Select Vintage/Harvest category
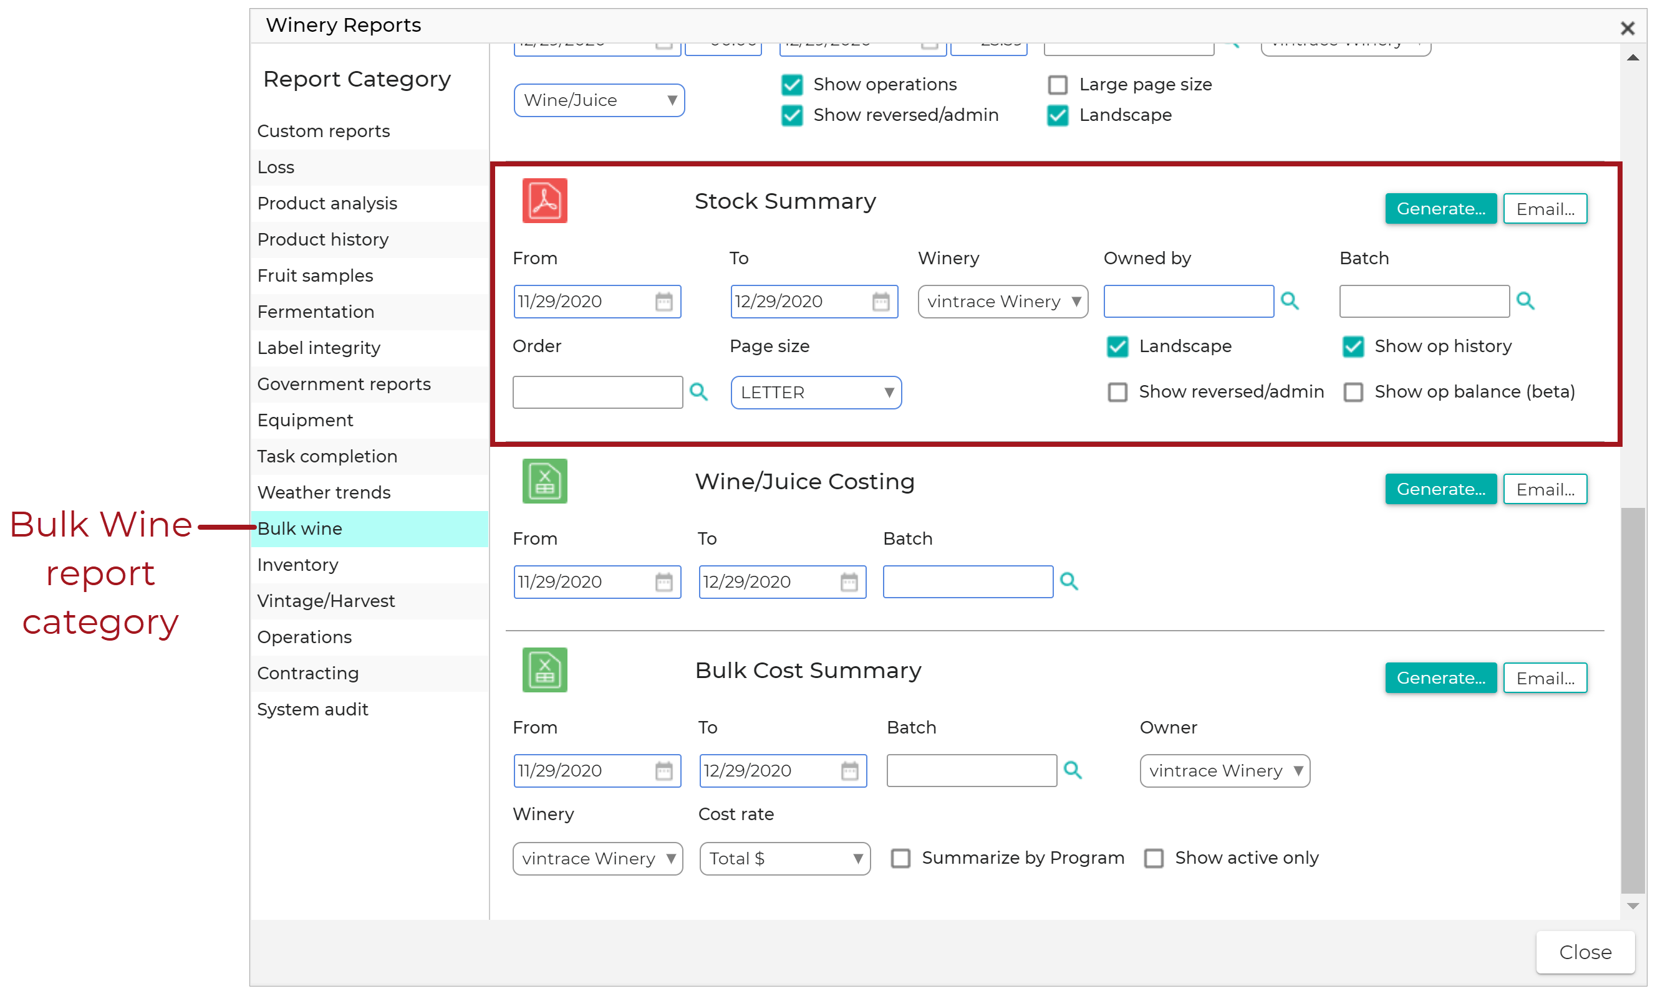This screenshot has width=1655, height=994. click(369, 601)
